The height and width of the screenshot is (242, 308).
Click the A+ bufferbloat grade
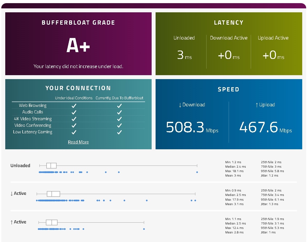[x=78, y=45]
